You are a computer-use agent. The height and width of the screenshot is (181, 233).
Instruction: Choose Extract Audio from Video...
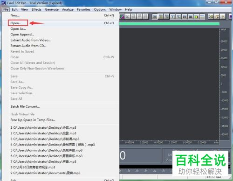point(61,40)
